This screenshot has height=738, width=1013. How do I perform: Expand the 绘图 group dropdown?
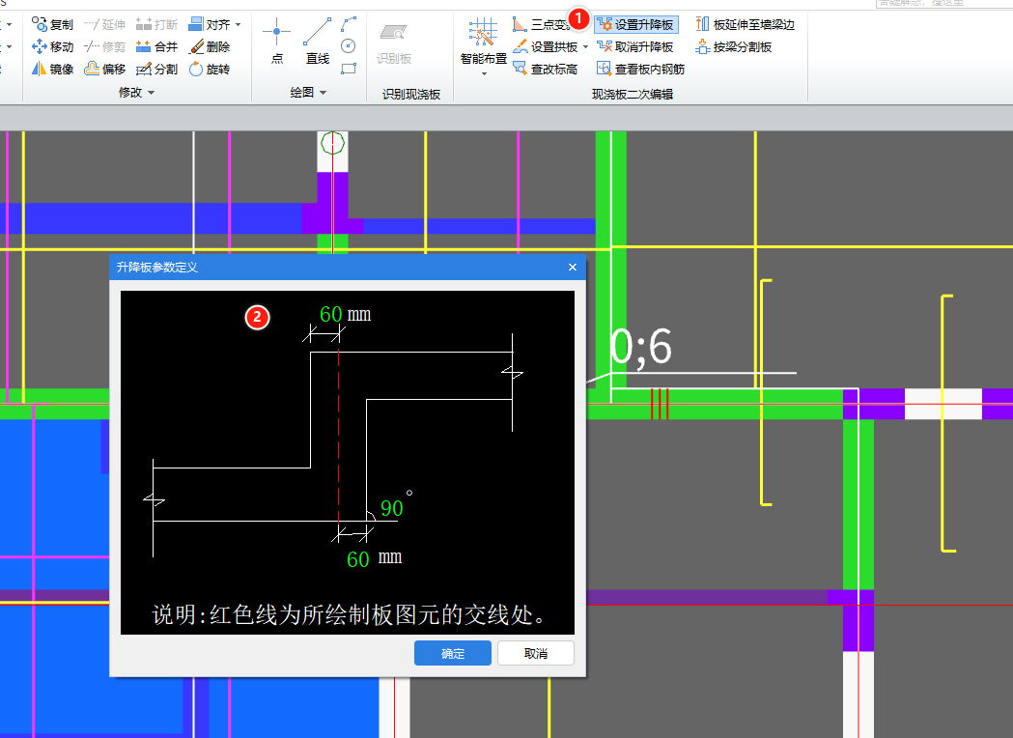[324, 93]
